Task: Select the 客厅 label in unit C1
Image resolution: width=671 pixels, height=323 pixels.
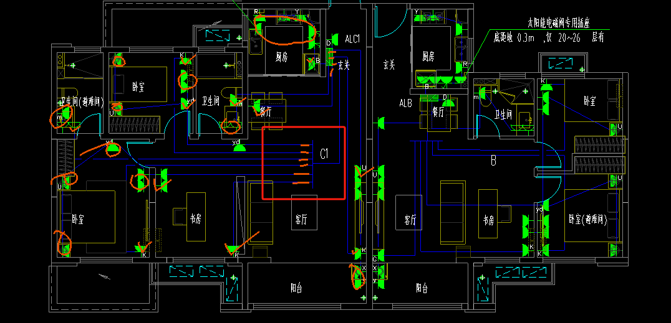Action: pyautogui.click(x=301, y=220)
